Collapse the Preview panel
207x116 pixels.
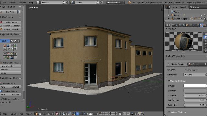coord(167,29)
